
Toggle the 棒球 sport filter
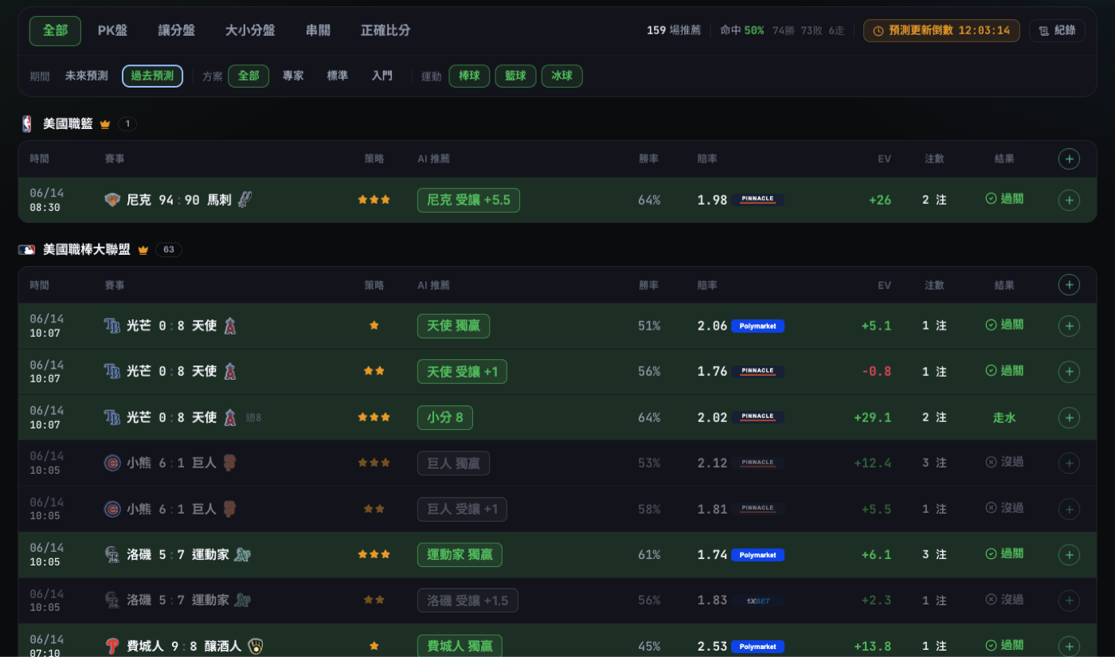pyautogui.click(x=469, y=76)
